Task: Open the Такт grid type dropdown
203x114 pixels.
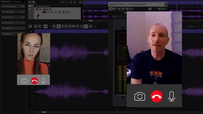Action: pos(100,26)
